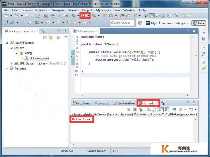Click Collapse All icon in Package Explorer
210x157 pixels.
coord(45,37)
